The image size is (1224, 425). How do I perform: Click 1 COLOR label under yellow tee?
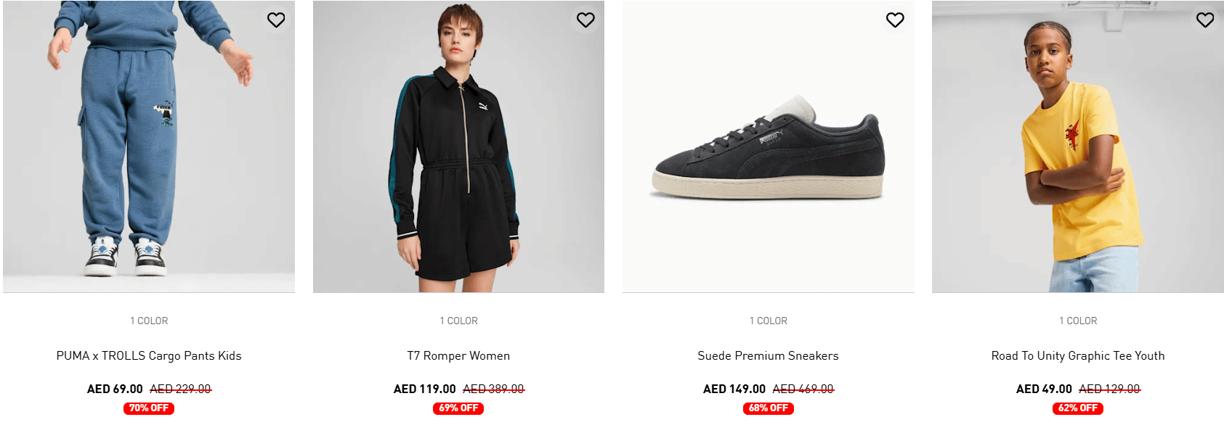(x=1078, y=321)
